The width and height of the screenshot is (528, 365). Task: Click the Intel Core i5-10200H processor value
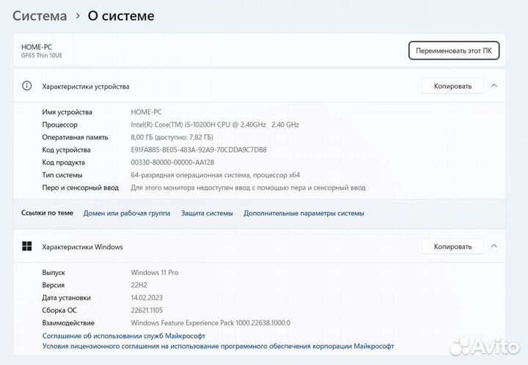point(214,125)
